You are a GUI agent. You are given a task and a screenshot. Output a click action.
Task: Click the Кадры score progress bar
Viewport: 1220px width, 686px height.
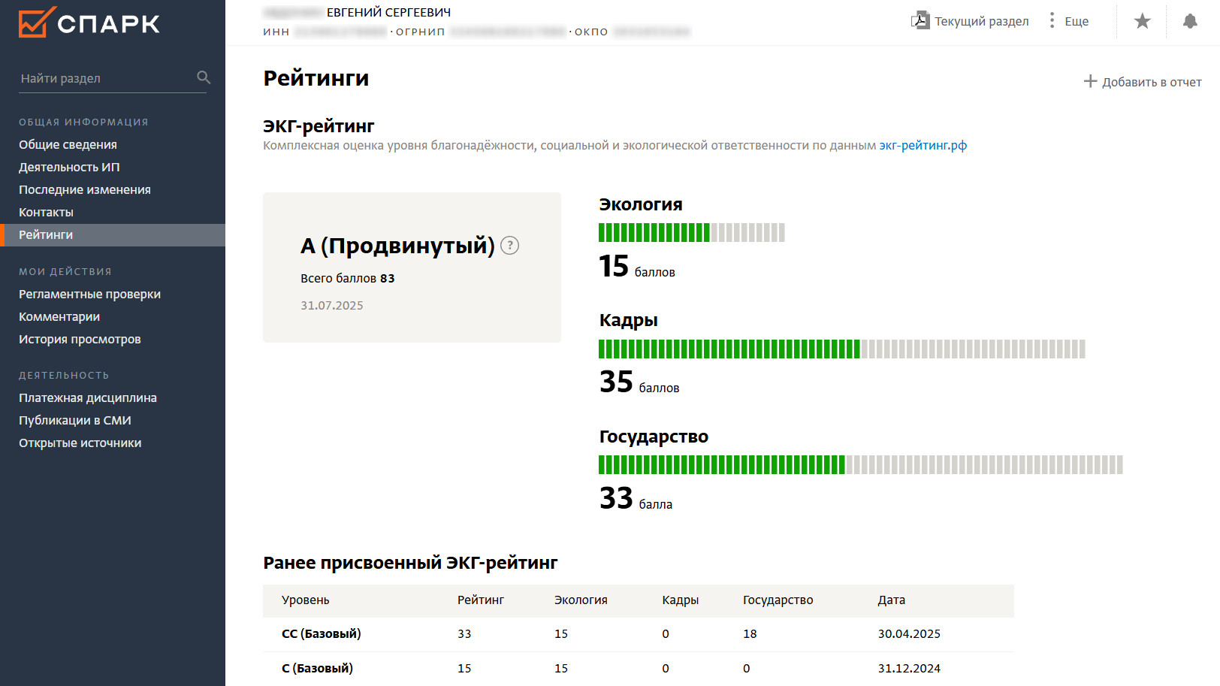click(841, 349)
